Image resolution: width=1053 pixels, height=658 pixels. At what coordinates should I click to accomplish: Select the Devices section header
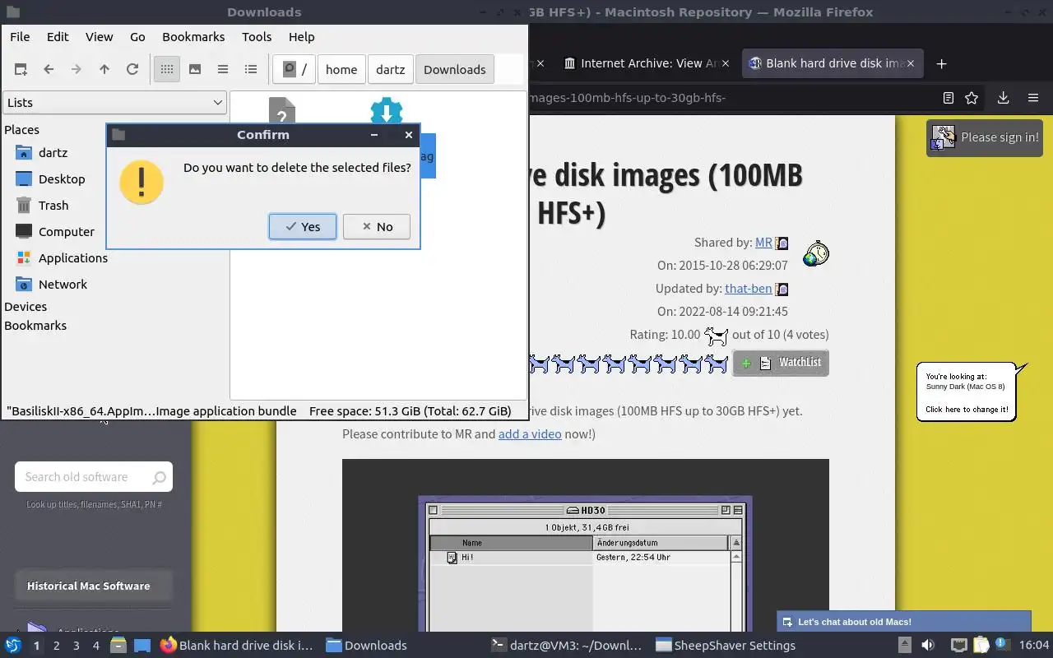pos(26,307)
